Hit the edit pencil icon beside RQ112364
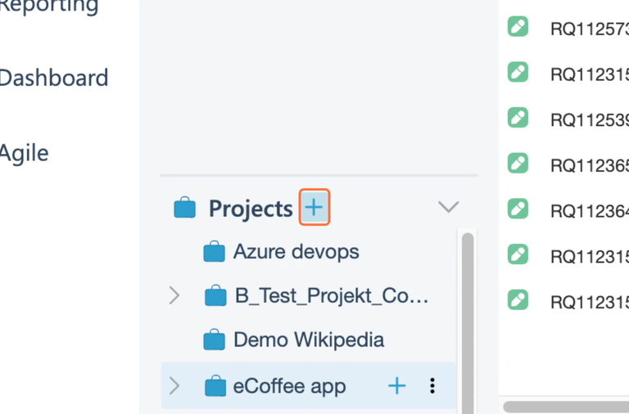 coord(518,209)
